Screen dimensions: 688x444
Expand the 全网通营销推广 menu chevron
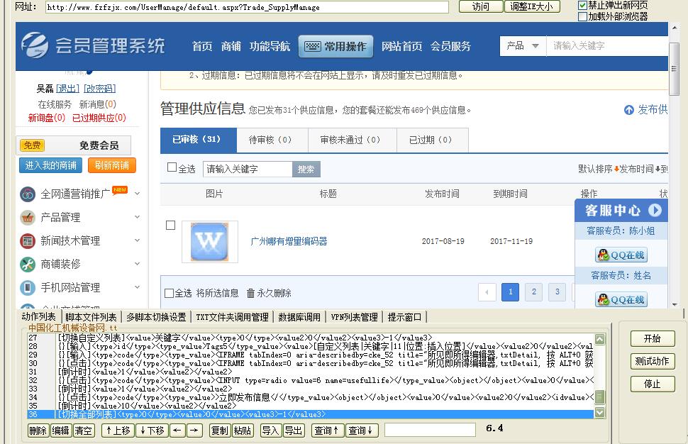pyautogui.click(x=138, y=194)
